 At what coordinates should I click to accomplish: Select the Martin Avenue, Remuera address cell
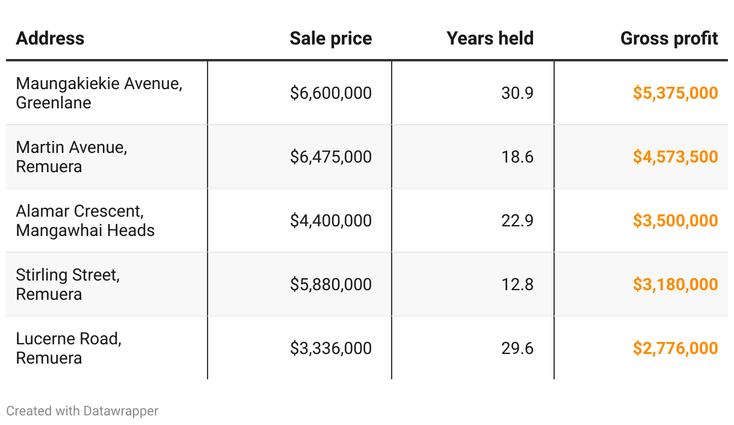coord(72,157)
